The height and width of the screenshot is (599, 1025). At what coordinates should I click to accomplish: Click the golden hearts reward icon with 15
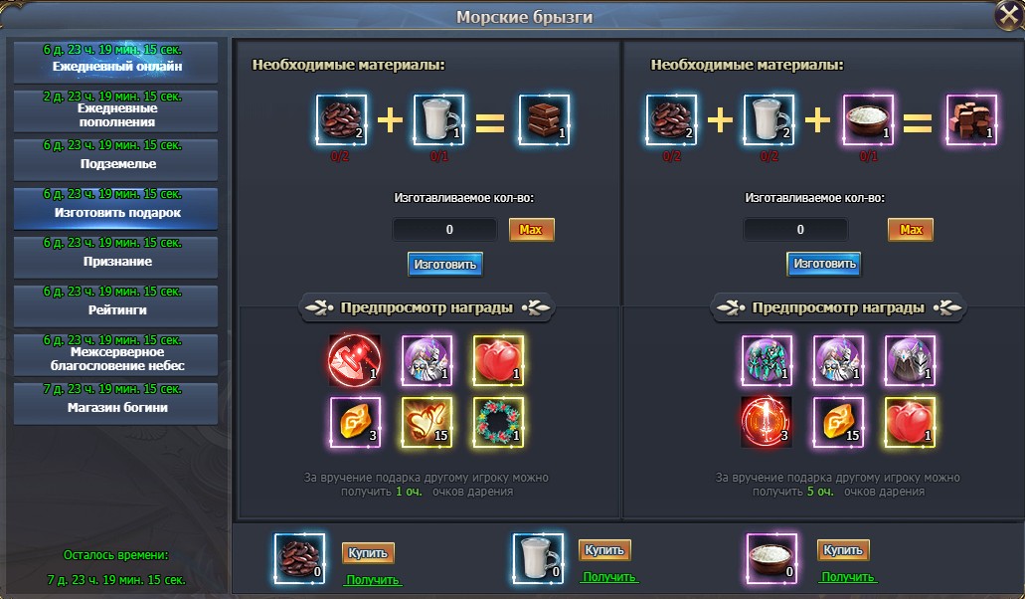pos(427,422)
